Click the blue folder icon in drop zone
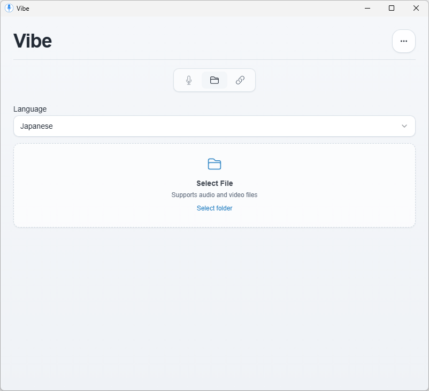Screen dimensions: 429x391 pos(215,164)
